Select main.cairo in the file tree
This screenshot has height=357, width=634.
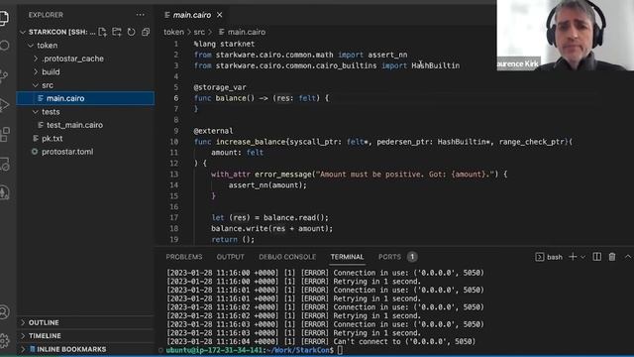click(85, 98)
